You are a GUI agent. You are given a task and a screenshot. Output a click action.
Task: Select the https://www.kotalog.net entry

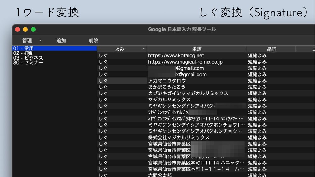point(176,56)
